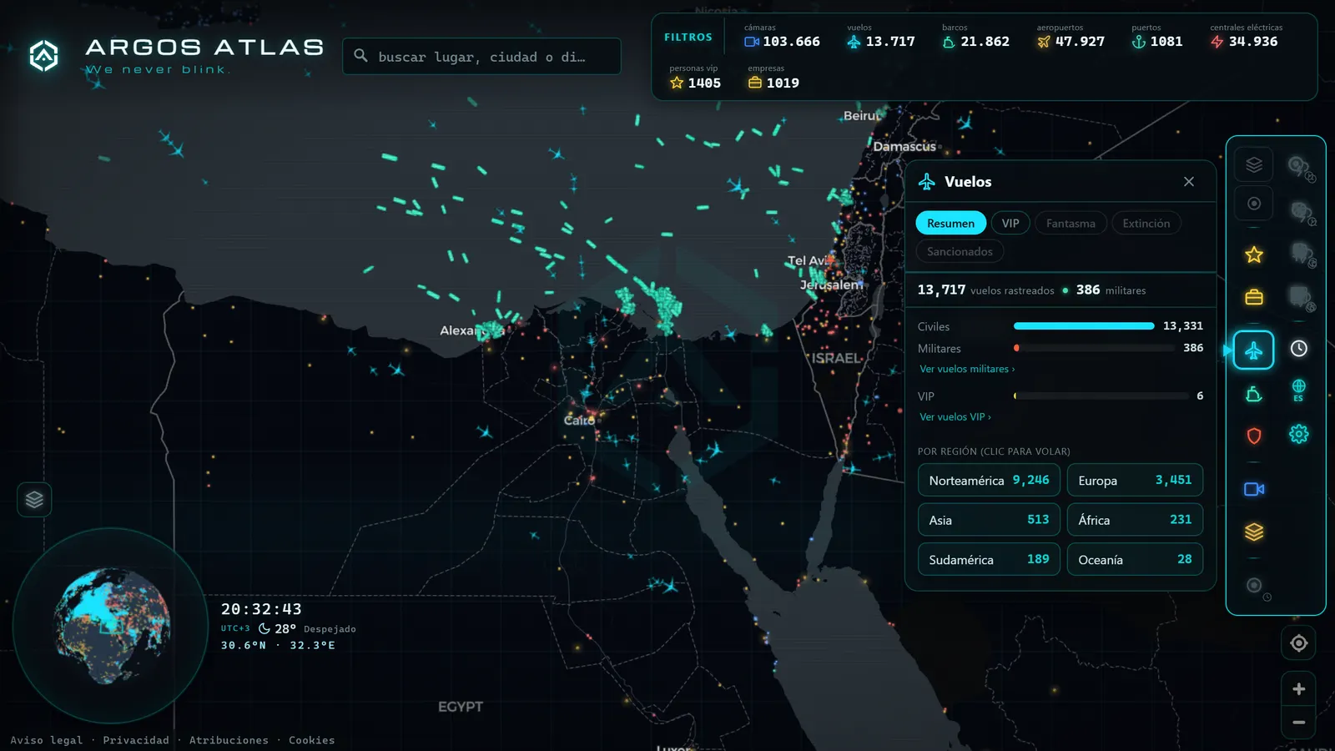Image resolution: width=1335 pixels, height=751 pixels.
Task: Click the search field 'buscar lugar, ciudad'
Action: (481, 56)
